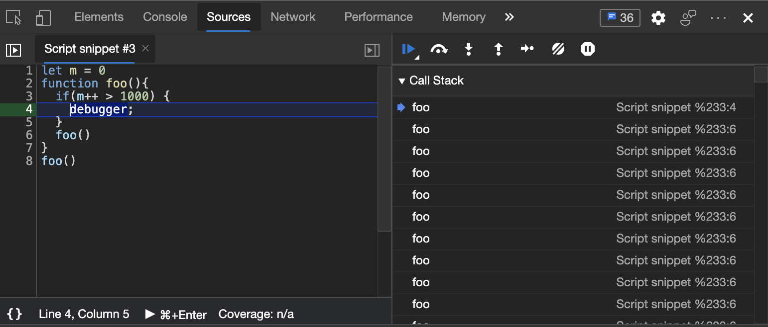The width and height of the screenshot is (768, 327).
Task: Click the Step icon in debugger toolbar
Action: click(527, 49)
